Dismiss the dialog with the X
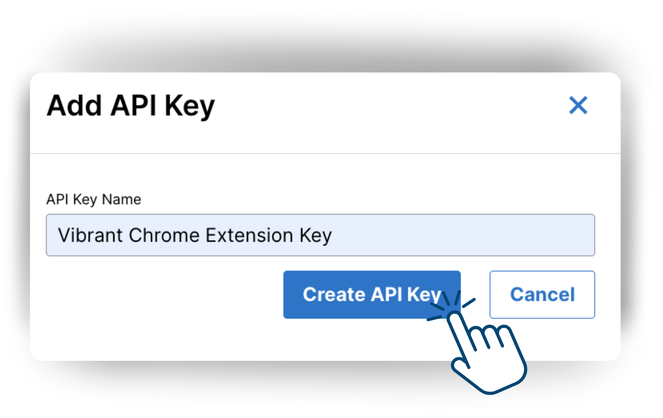 point(578,105)
